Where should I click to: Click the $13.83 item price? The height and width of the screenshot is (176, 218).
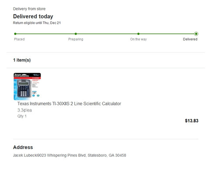(x=191, y=121)
